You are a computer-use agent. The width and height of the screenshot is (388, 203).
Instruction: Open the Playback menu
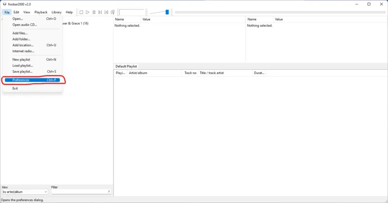click(41, 12)
